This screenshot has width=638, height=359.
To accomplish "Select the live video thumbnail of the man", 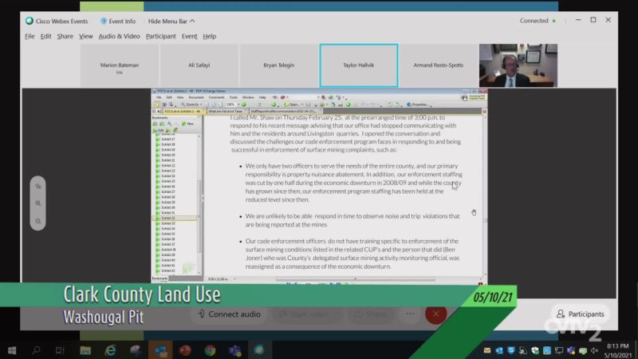I will coord(518,65).
